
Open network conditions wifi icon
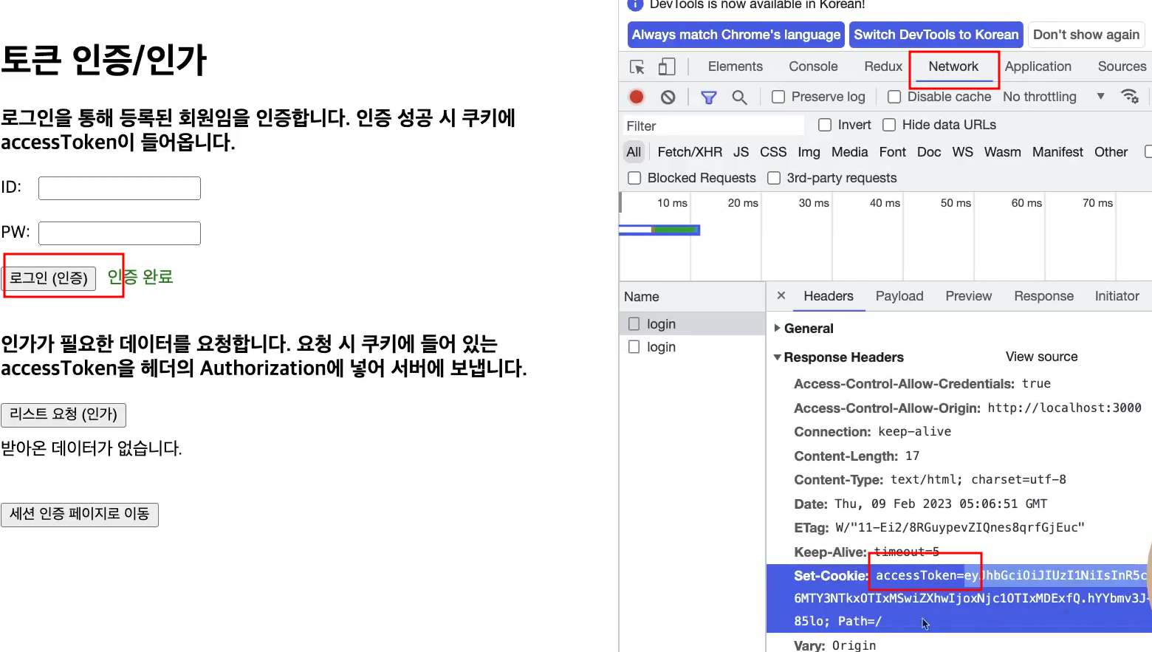pos(1130,96)
